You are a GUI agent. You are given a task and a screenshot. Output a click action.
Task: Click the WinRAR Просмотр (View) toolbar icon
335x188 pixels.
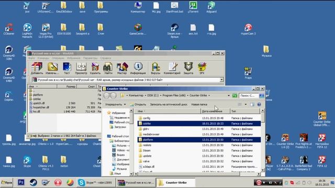point(81,68)
